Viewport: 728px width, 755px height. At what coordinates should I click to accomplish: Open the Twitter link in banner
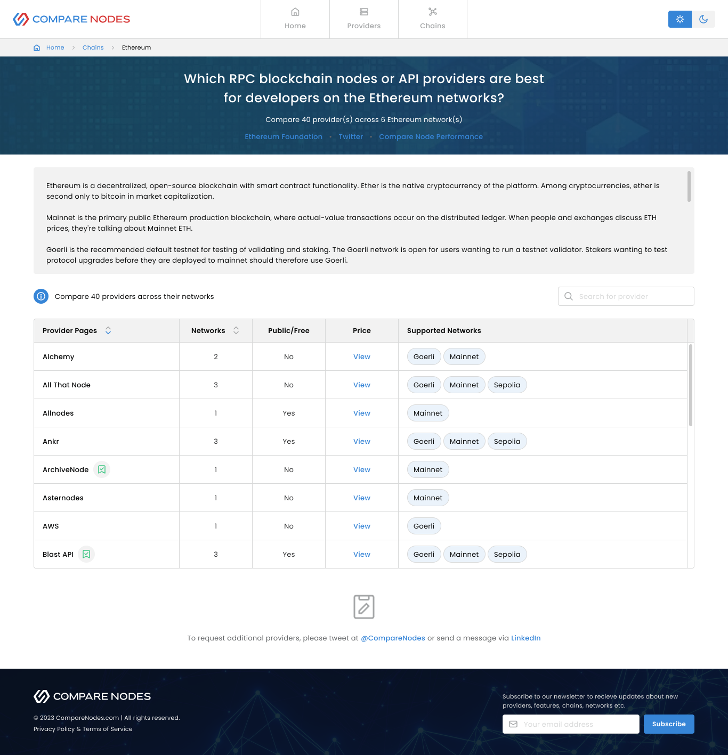351,136
